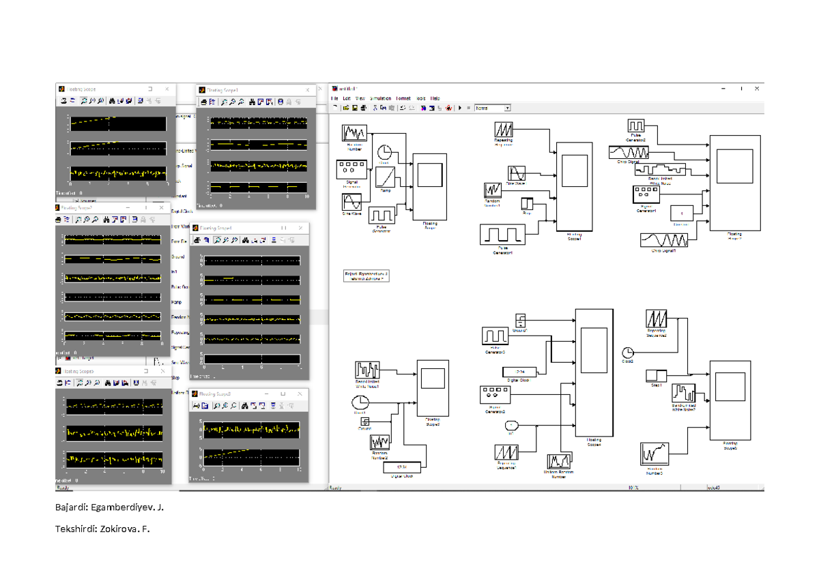819x579 pixels.
Task: Click the Constant block showing value 1
Action: tap(682, 213)
